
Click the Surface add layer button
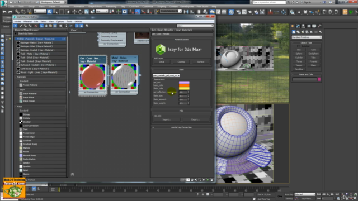point(201,62)
